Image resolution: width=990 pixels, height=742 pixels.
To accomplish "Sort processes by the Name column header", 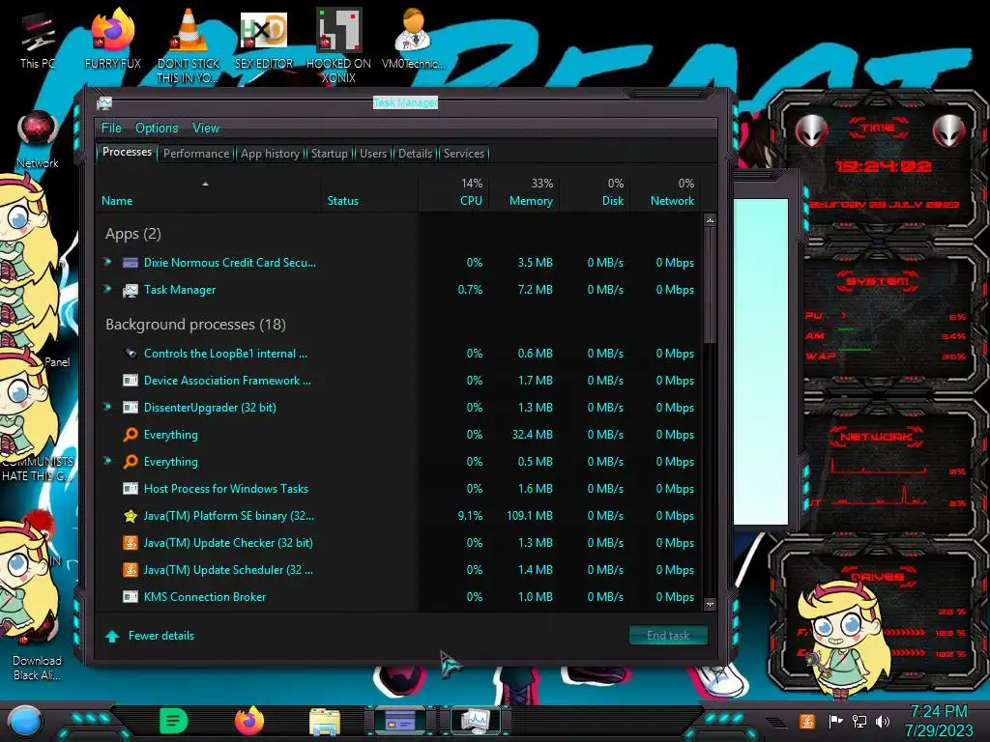I will (209, 192).
